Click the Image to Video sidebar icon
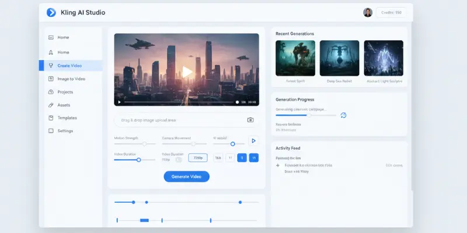The height and width of the screenshot is (233, 467). (51, 79)
